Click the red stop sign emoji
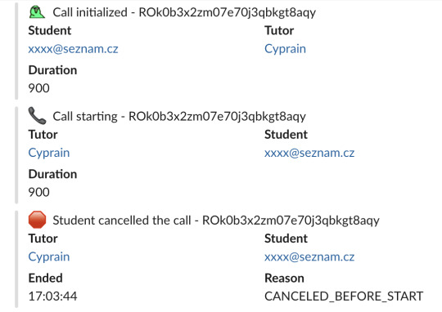 coord(37,220)
